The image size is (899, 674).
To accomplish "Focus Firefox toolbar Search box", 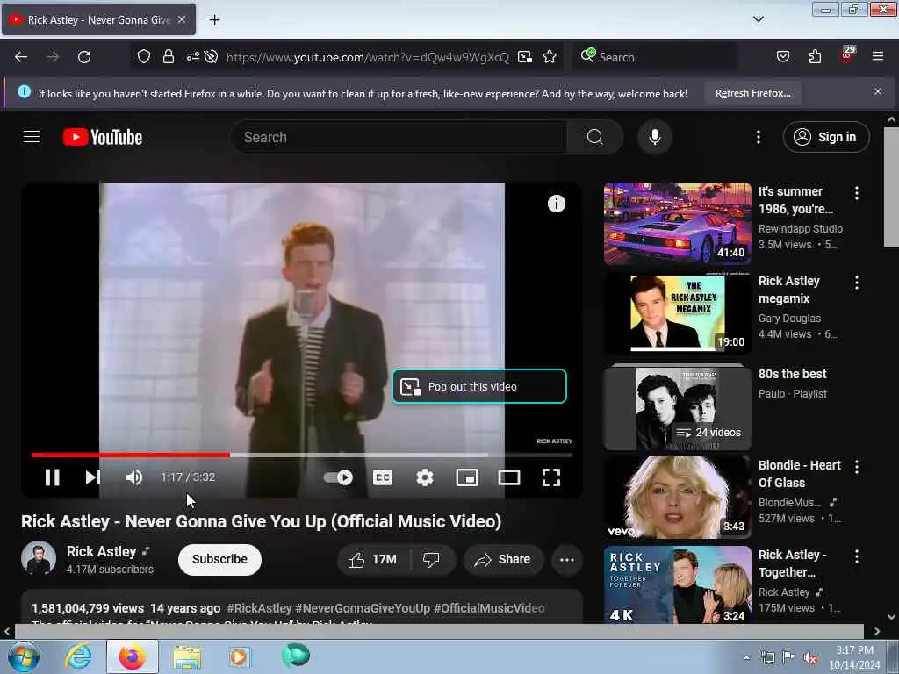I will coord(655,57).
